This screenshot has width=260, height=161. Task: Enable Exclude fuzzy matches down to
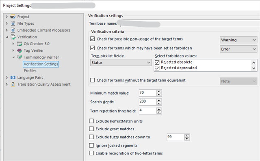click(x=91, y=137)
